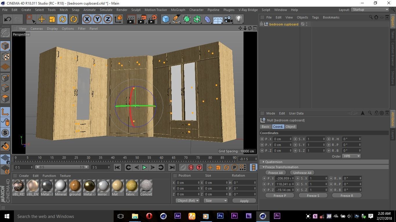Add a Camera object
The image size is (396, 222).
coord(228,19)
